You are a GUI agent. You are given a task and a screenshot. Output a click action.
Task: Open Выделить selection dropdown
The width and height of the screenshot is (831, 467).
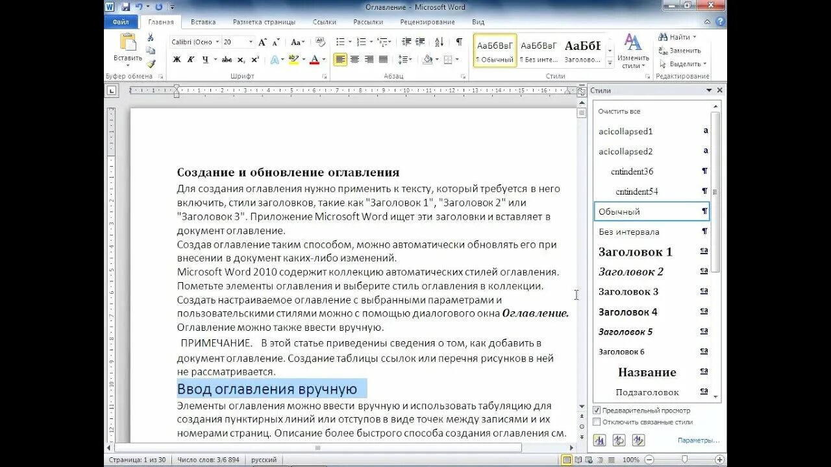(x=682, y=64)
